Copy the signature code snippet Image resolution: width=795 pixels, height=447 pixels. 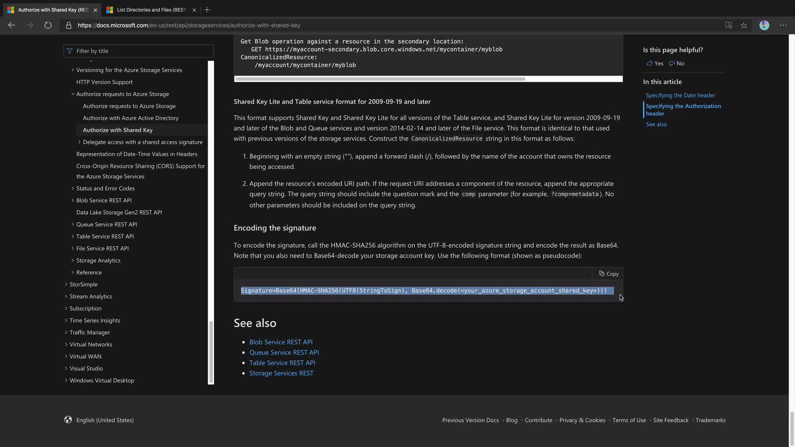[608, 274]
